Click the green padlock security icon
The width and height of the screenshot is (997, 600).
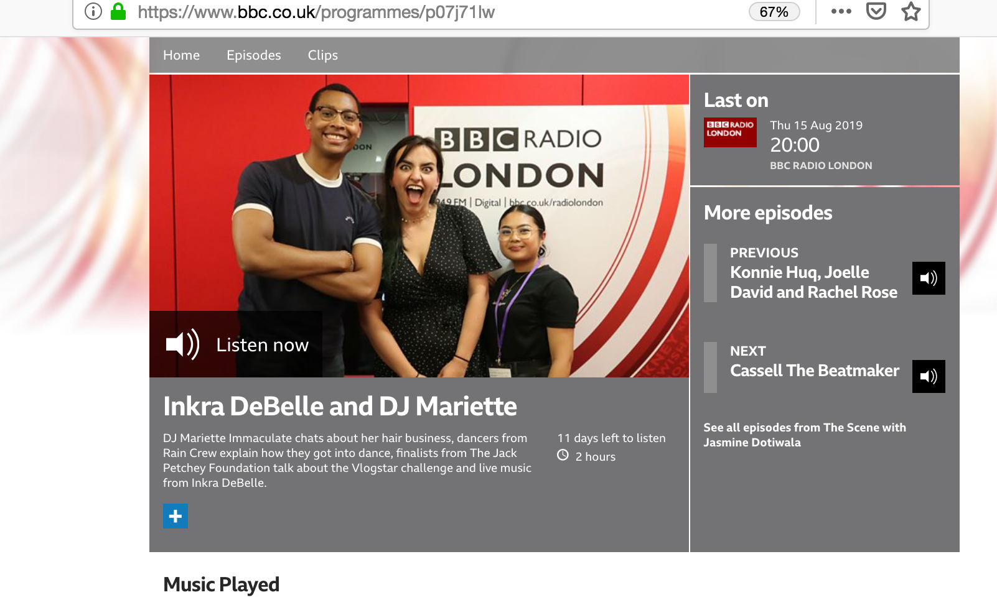[118, 12]
